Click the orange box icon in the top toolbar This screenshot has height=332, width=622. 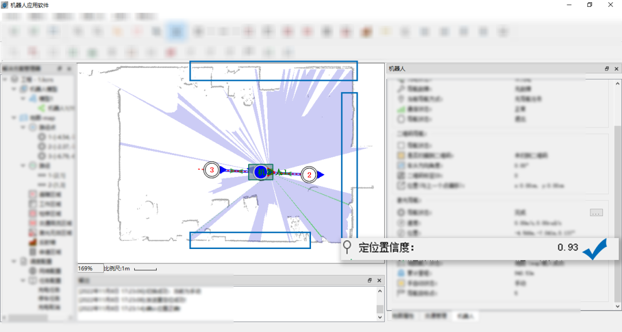(365, 31)
